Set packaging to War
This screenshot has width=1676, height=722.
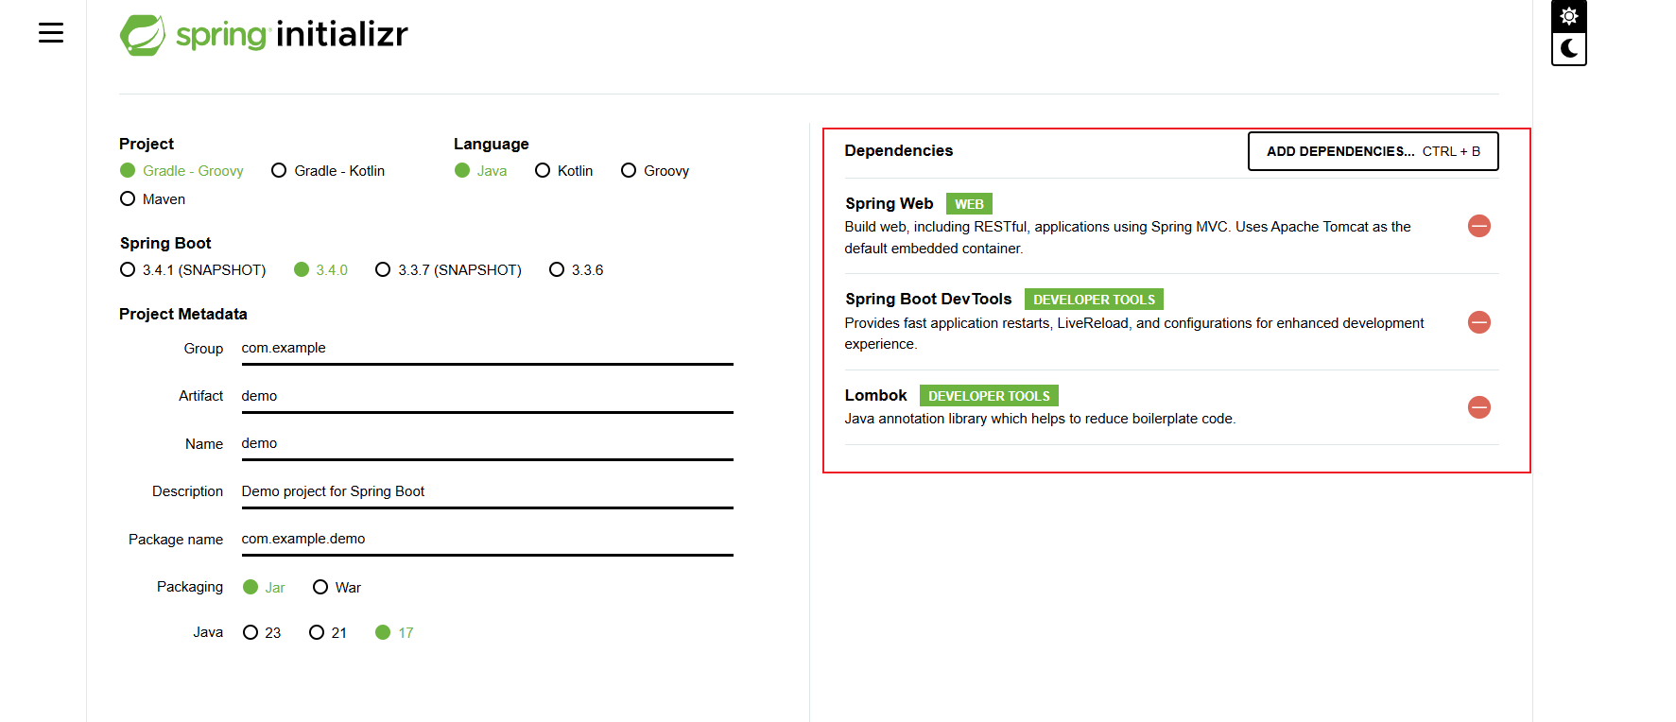tap(337, 588)
